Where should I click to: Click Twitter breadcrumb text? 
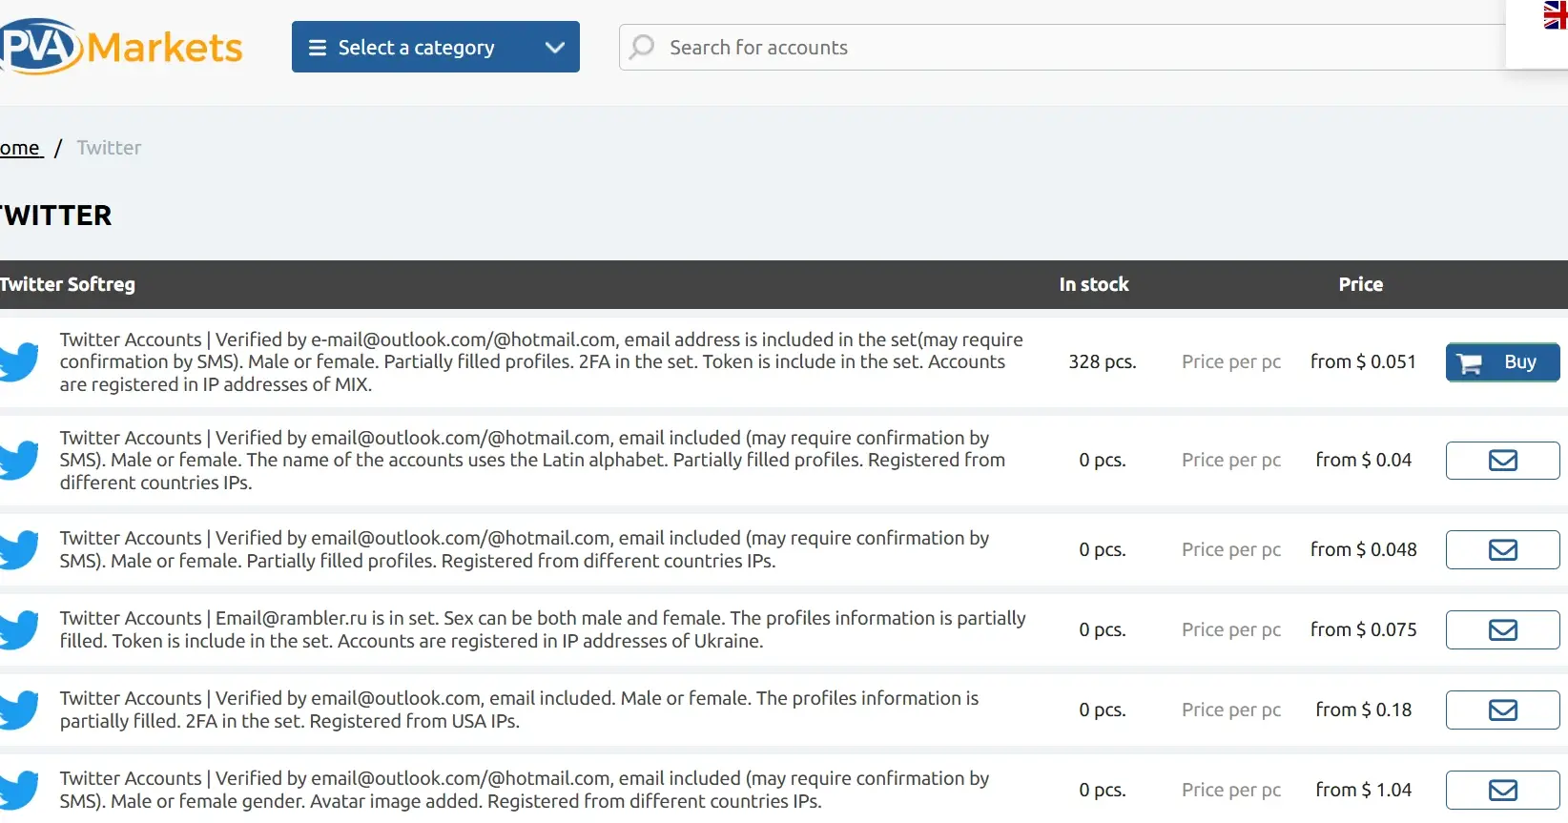coord(109,148)
